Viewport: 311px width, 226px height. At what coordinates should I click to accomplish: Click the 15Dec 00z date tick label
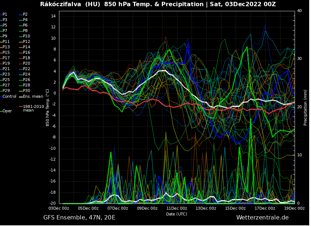(235, 209)
